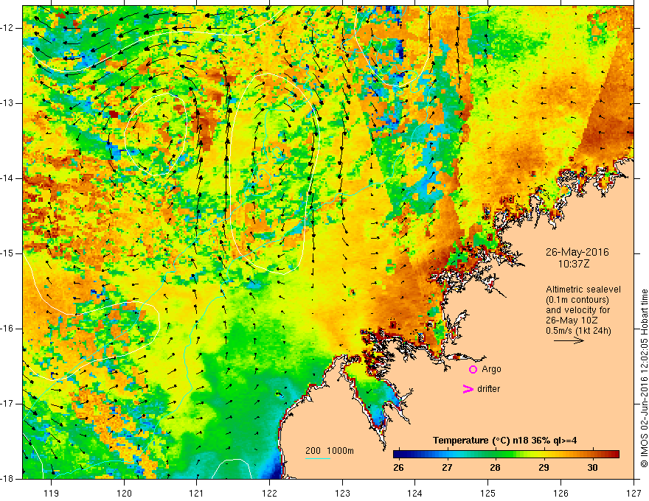Click latitude axis label -13
This screenshot has height=501, width=649.
coord(8,103)
